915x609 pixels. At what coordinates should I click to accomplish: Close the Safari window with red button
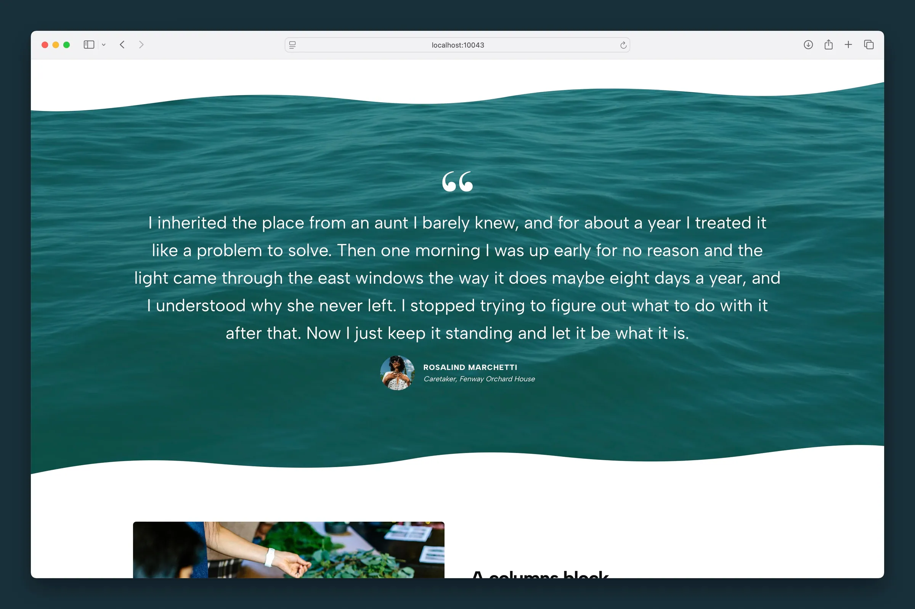(x=45, y=45)
